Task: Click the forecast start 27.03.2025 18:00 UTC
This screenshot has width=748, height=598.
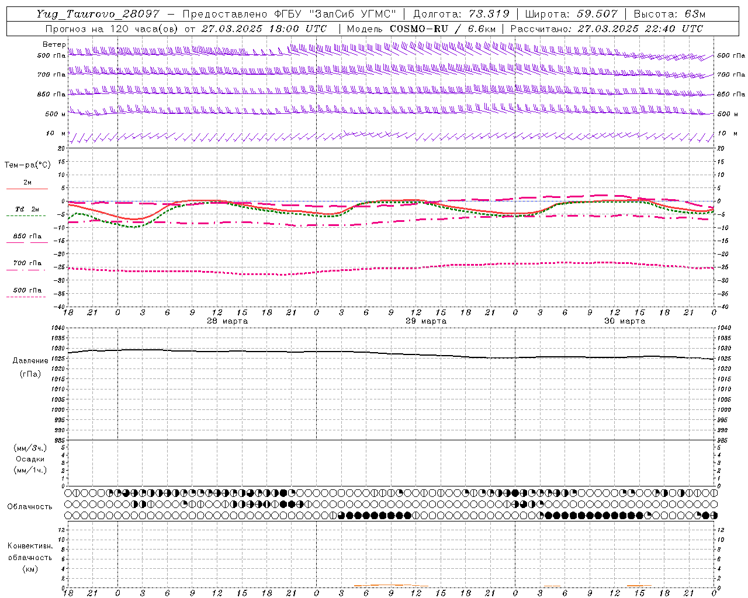Action: click(264, 29)
